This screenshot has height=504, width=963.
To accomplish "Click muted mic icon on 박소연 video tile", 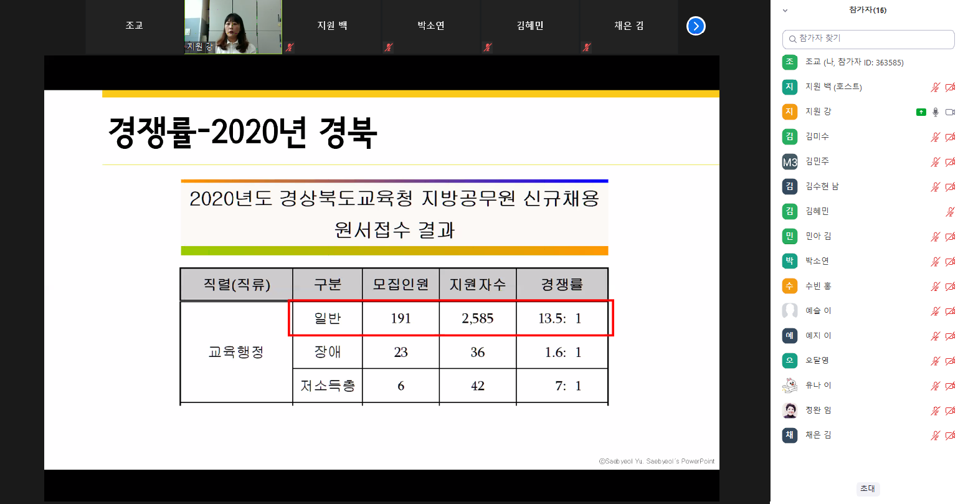I will (x=389, y=47).
